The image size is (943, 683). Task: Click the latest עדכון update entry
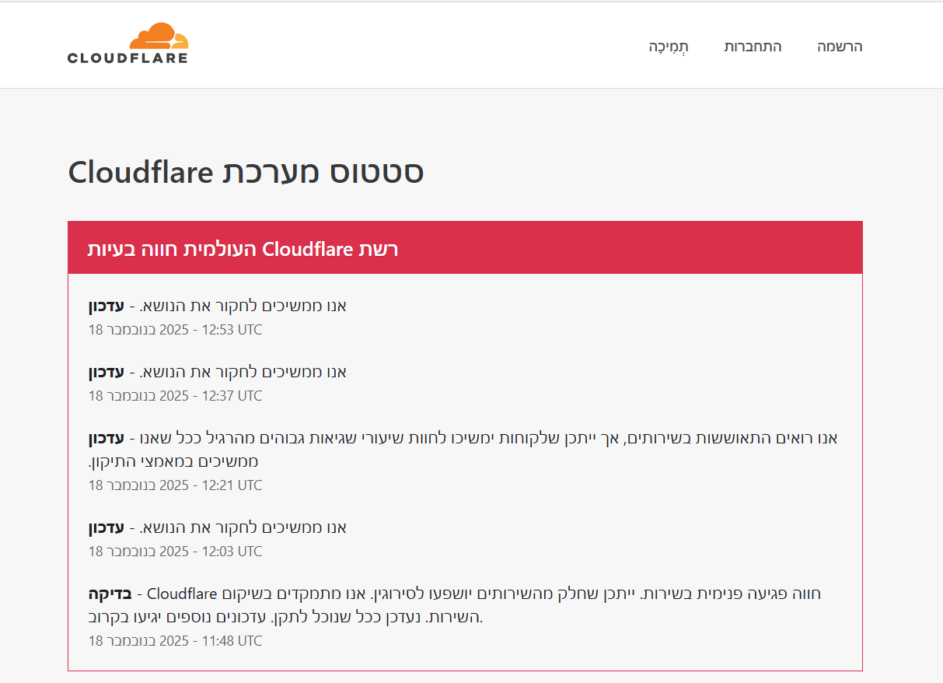(x=218, y=306)
